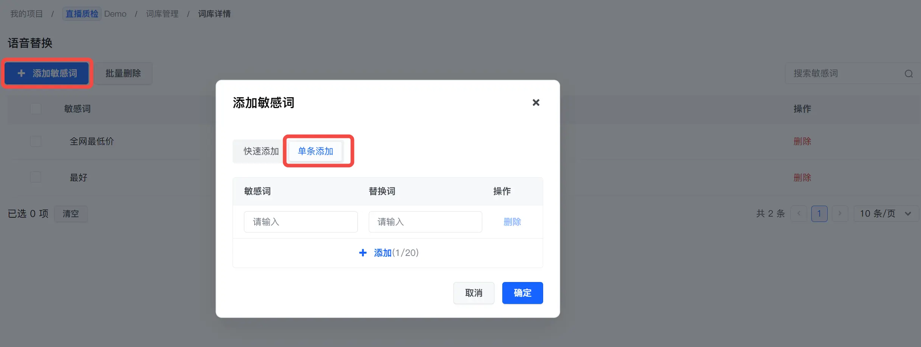Click the Demo project breadcrumb
The width and height of the screenshot is (921, 347).
[x=95, y=14]
